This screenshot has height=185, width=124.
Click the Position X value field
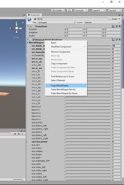pos(74,29)
